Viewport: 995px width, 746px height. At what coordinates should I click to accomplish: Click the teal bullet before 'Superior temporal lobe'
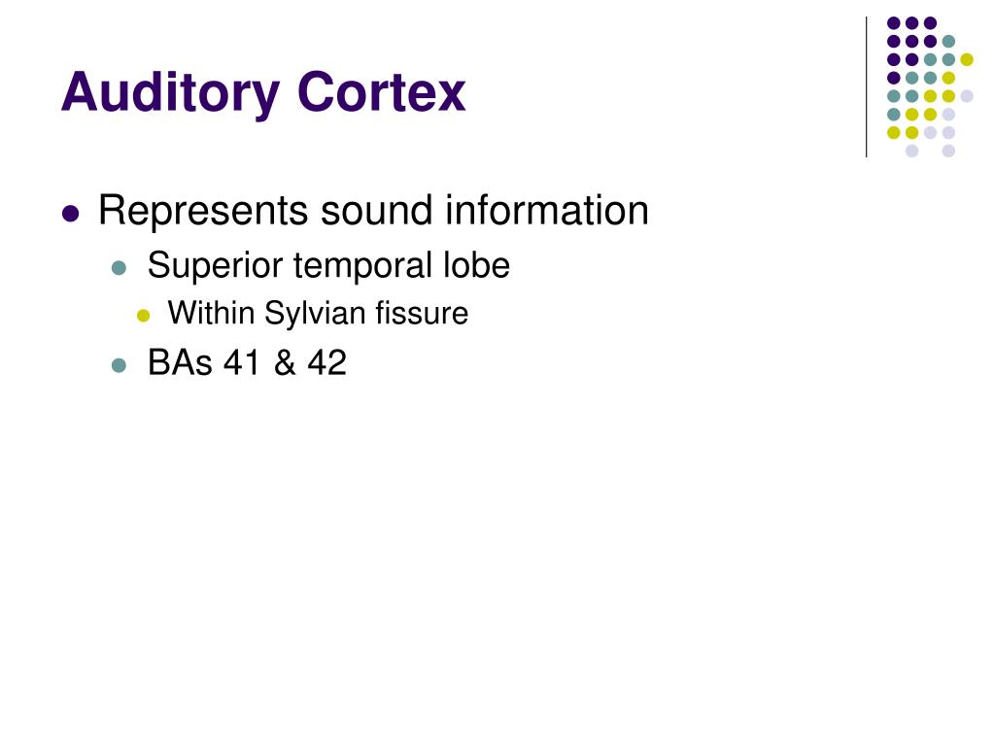pos(119,267)
